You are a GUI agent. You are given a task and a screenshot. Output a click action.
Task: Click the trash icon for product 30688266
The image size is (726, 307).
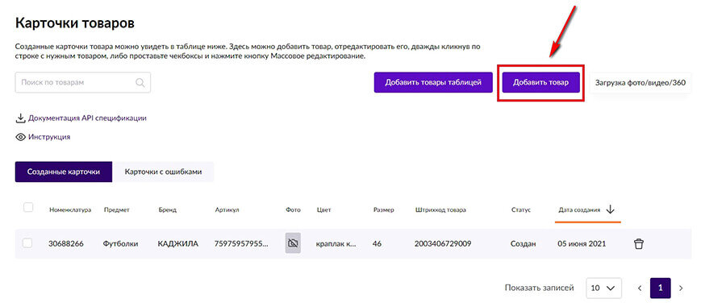[639, 243]
